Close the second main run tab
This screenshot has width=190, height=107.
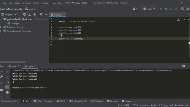[x=35, y=66]
